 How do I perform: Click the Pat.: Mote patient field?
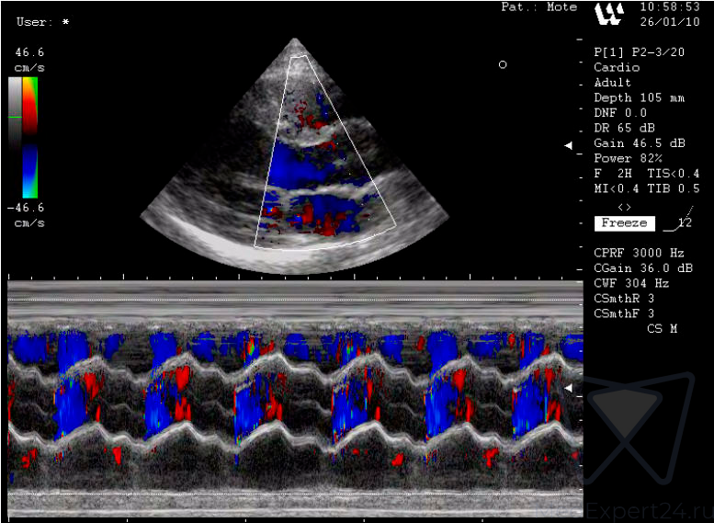538,7
